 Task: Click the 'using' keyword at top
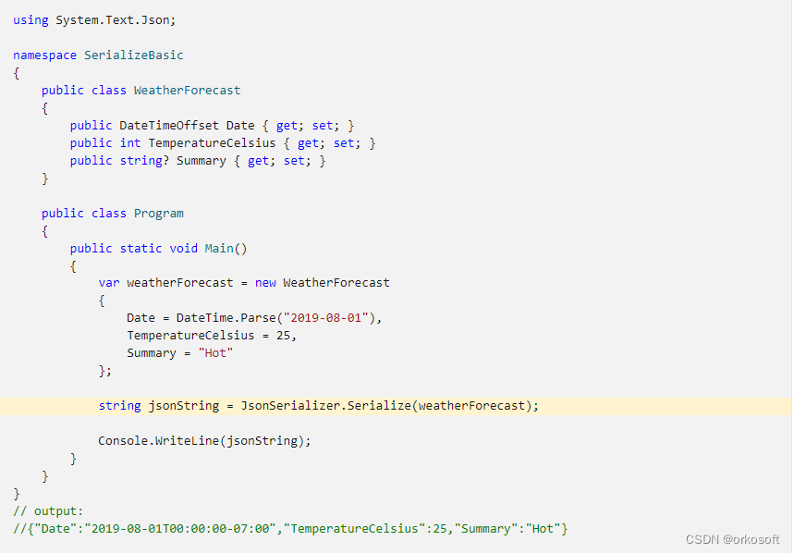(31, 20)
